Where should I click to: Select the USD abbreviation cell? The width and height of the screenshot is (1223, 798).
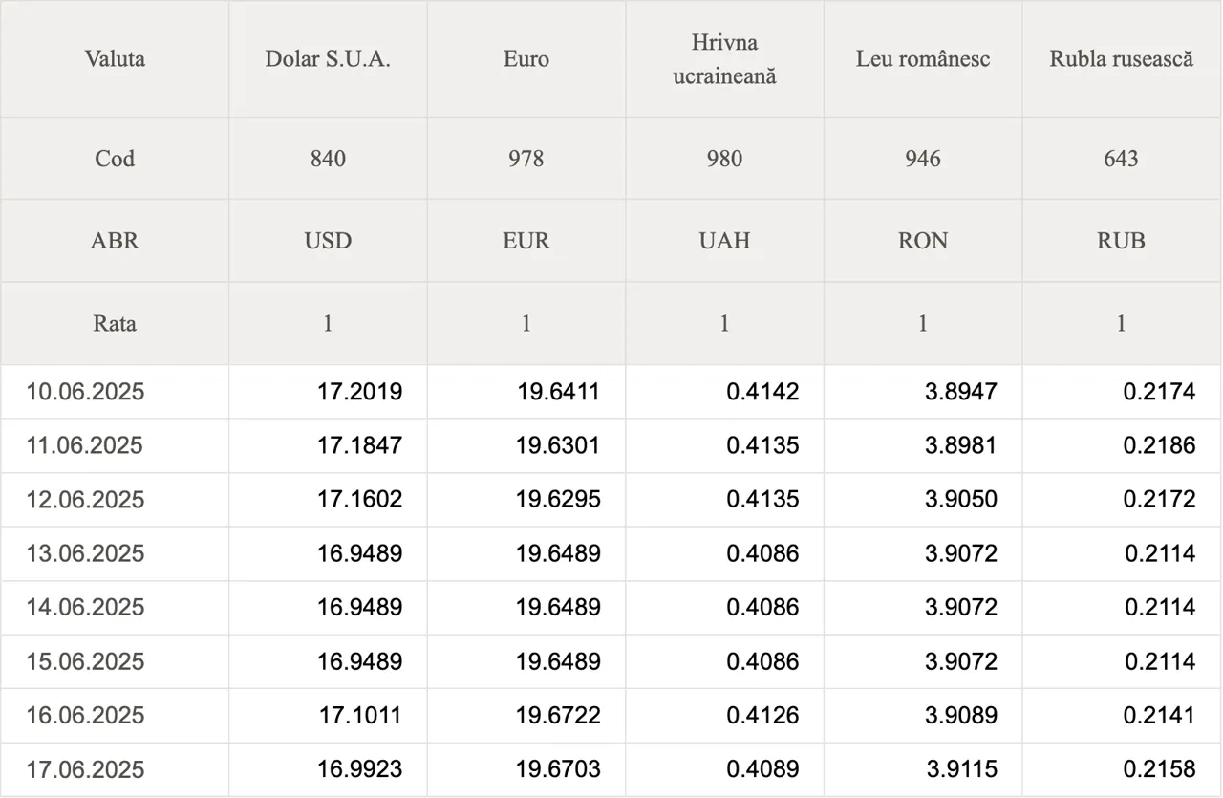coord(328,241)
